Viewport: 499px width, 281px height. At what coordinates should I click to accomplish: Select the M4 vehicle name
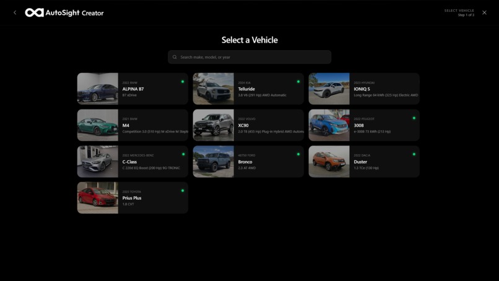pos(126,126)
